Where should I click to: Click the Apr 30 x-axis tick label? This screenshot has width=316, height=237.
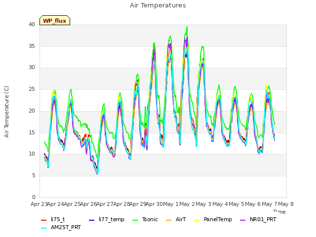(154, 204)
